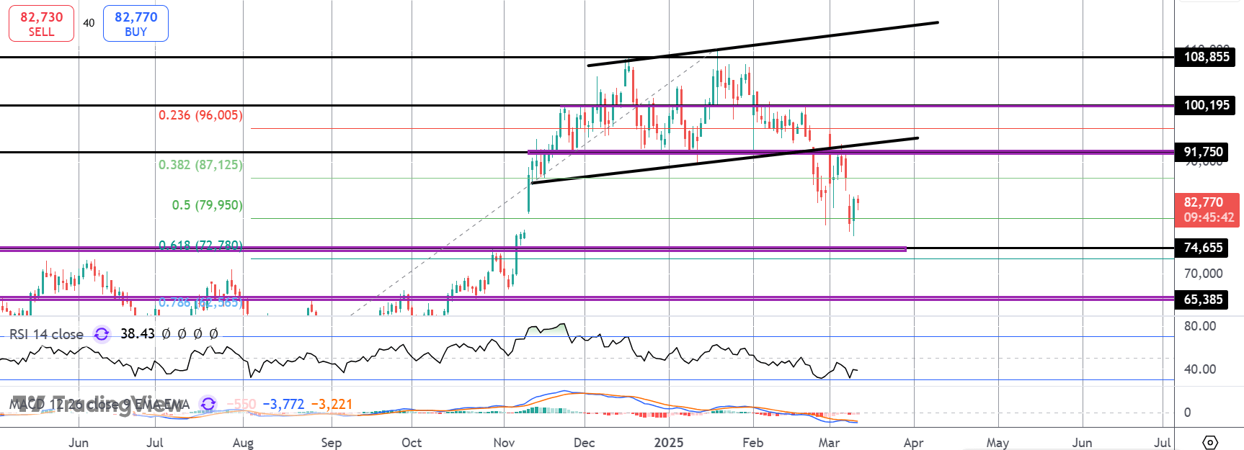Click the RSI indicator purple refresh icon
The height and width of the screenshot is (450, 1244).
[102, 334]
